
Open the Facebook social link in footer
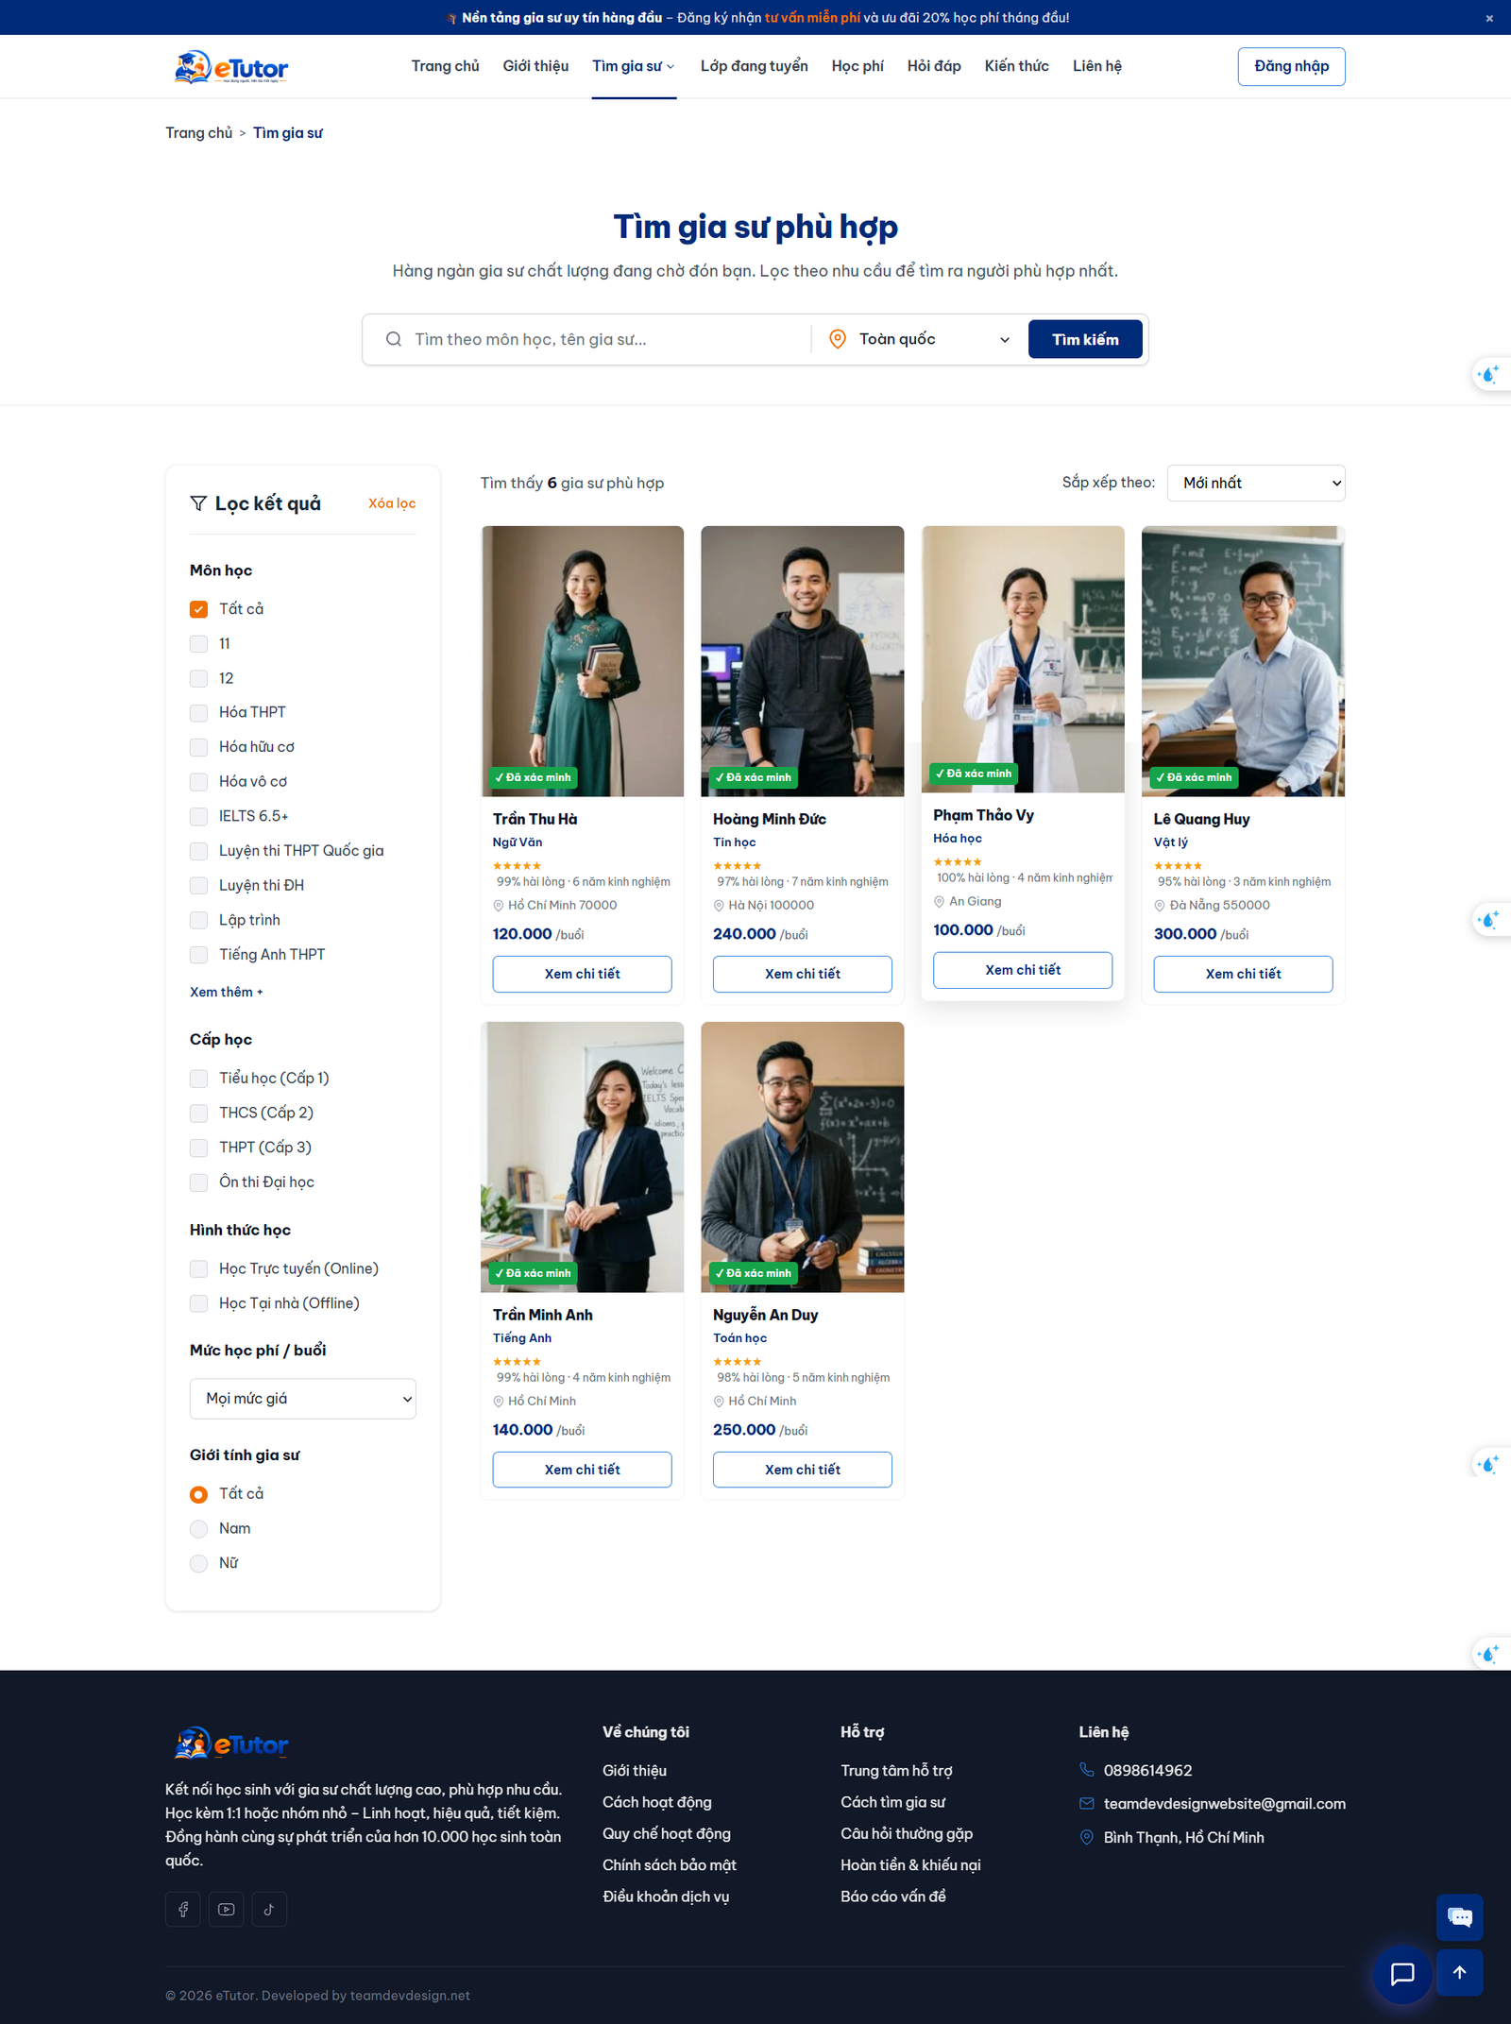point(183,1909)
